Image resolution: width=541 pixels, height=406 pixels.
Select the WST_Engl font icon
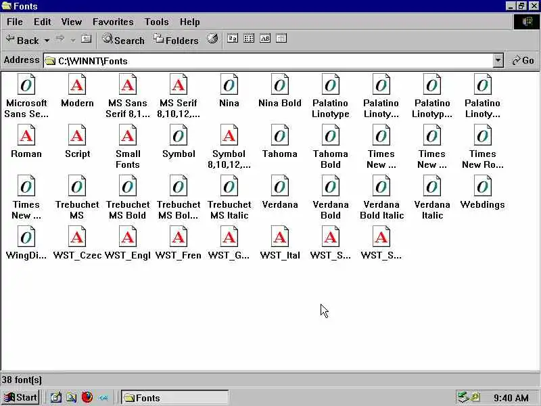[128, 236]
